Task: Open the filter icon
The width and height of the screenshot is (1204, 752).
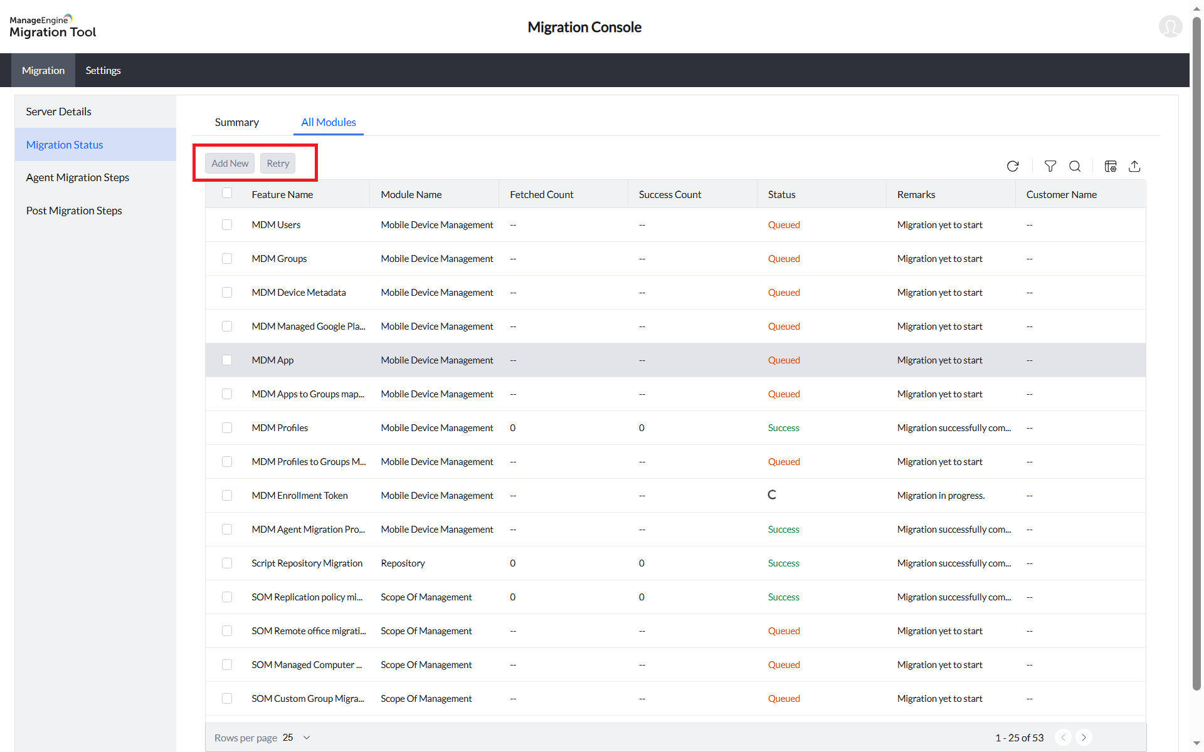Action: click(x=1050, y=166)
